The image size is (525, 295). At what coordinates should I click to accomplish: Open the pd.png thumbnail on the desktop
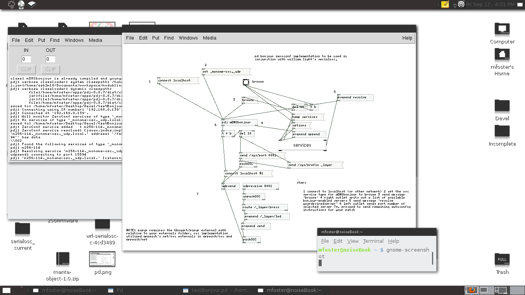tap(102, 259)
